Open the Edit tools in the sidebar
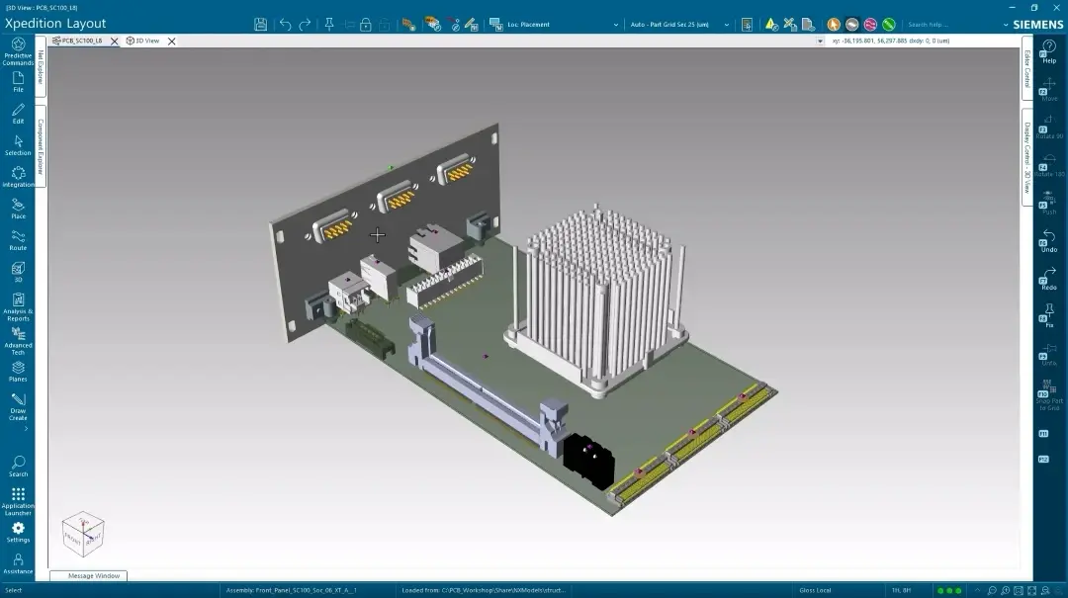Viewport: 1068px width, 598px height. pyautogui.click(x=18, y=114)
